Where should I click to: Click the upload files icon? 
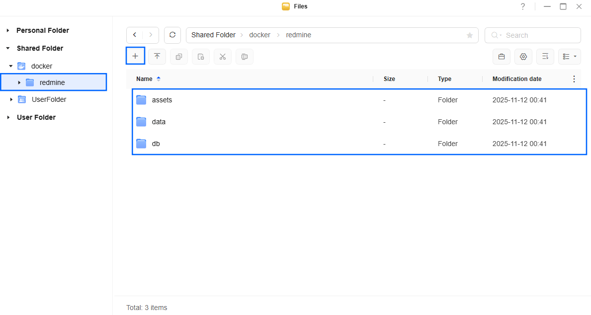[157, 56]
